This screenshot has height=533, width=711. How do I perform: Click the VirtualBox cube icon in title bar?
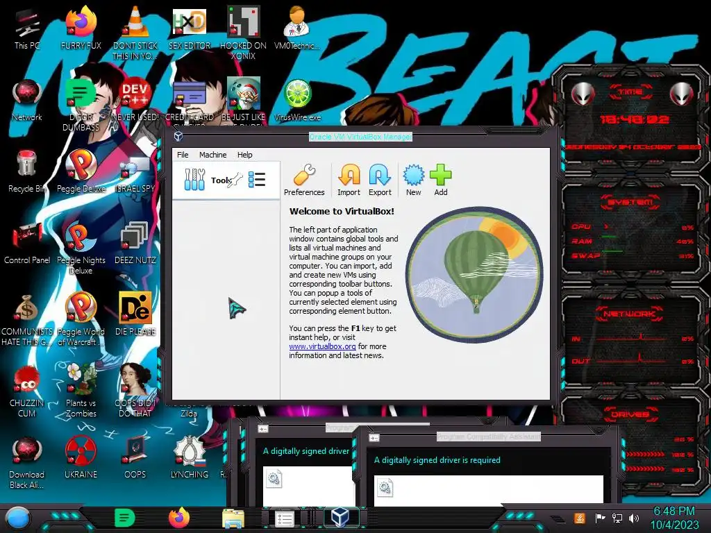178,136
